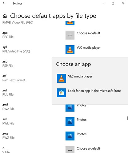Click Microsoft Store bag icon in popup

(x=61, y=93)
